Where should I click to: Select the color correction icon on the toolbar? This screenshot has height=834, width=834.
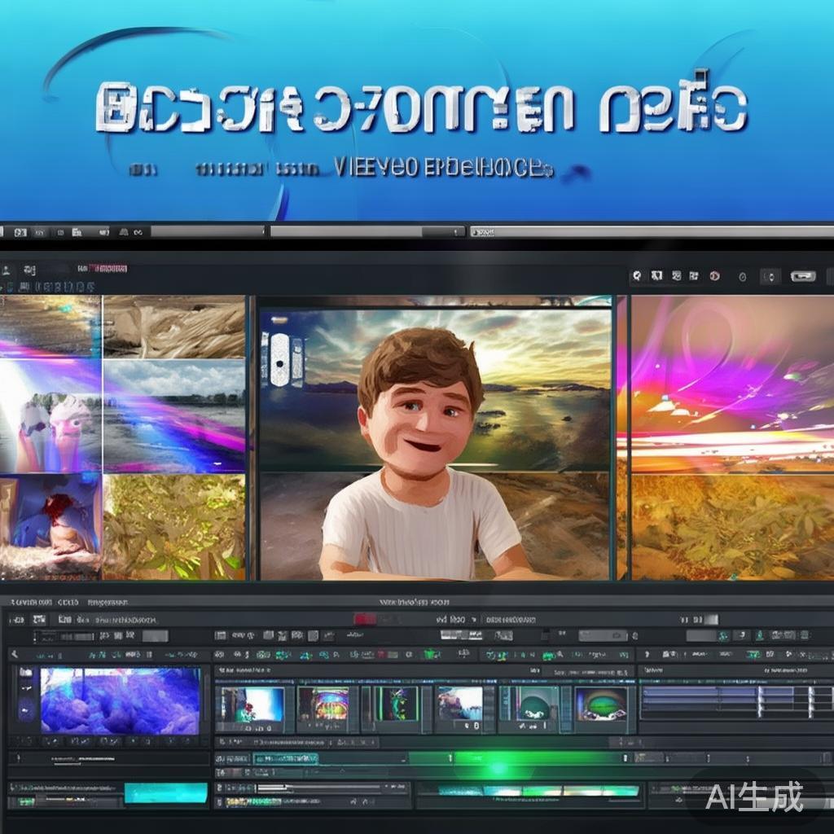click(x=693, y=275)
